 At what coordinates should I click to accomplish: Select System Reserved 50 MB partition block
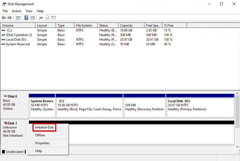pyautogui.click(x=42, y=105)
